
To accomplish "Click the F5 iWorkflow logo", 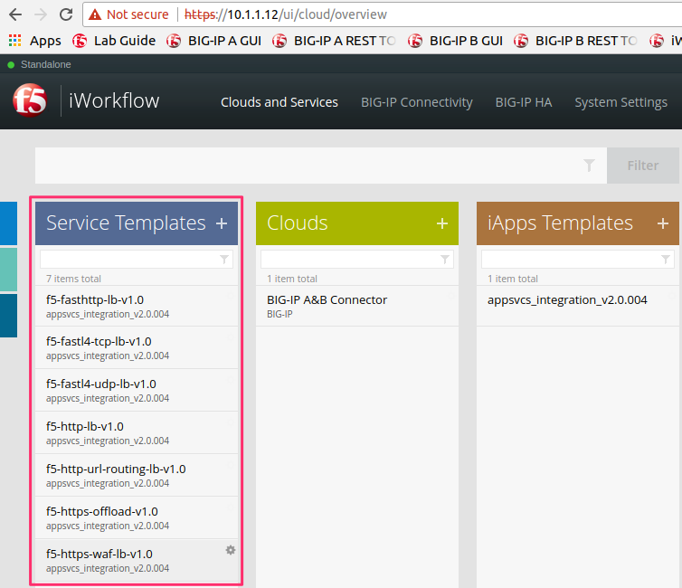I will (30, 100).
